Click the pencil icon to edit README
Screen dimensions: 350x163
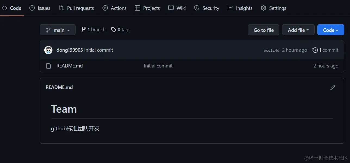click(333, 87)
